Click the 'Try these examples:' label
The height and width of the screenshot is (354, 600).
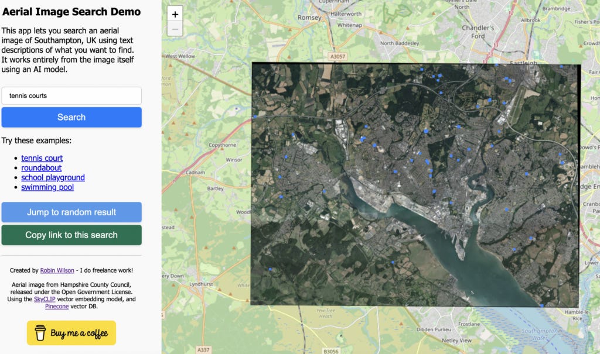pyautogui.click(x=36, y=140)
